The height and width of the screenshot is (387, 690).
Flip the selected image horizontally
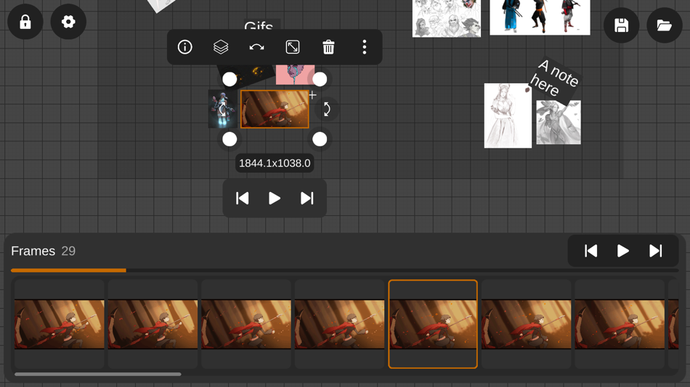(x=256, y=47)
